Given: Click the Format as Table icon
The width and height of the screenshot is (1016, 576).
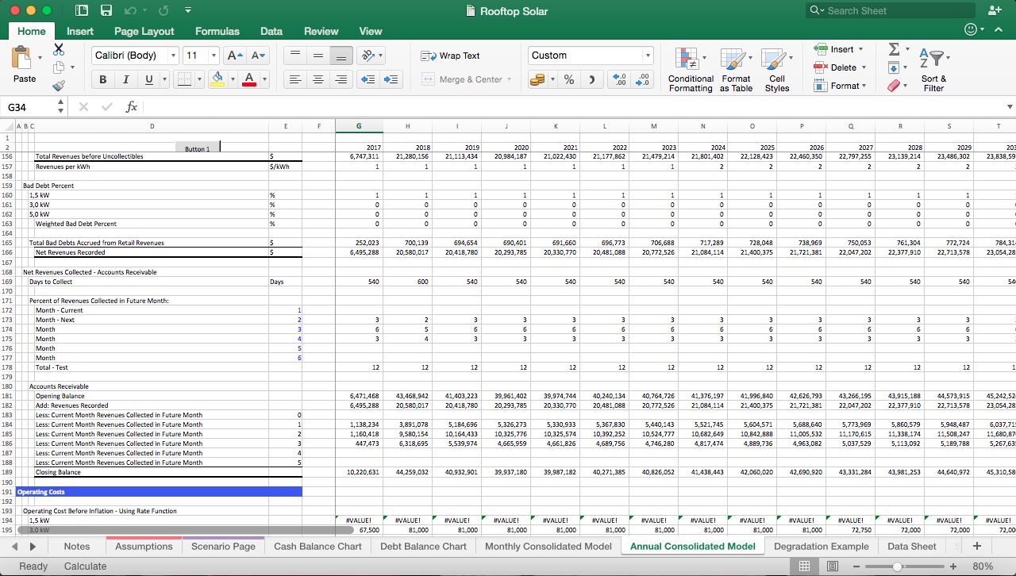Looking at the screenshot, I should tap(736, 69).
